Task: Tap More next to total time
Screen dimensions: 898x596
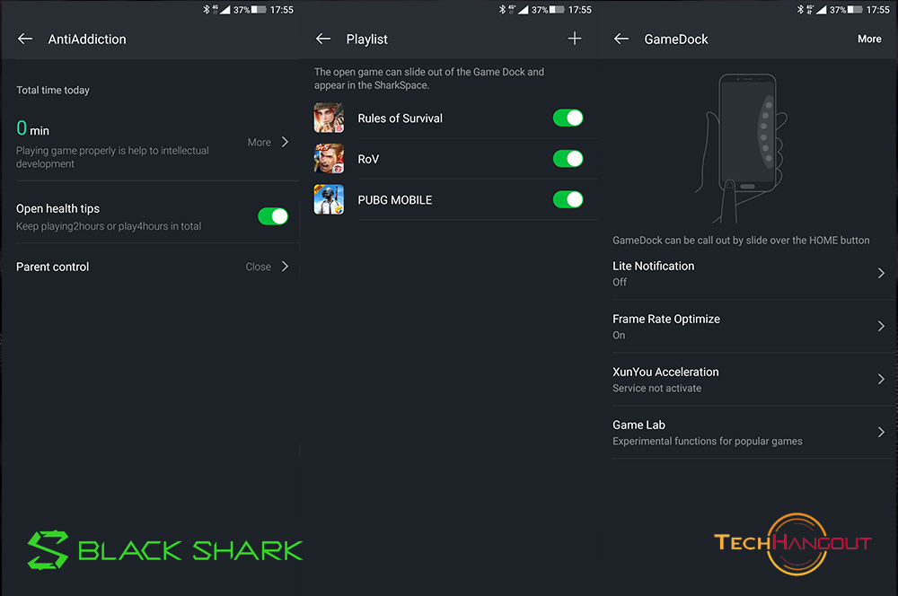Action: coord(259,142)
